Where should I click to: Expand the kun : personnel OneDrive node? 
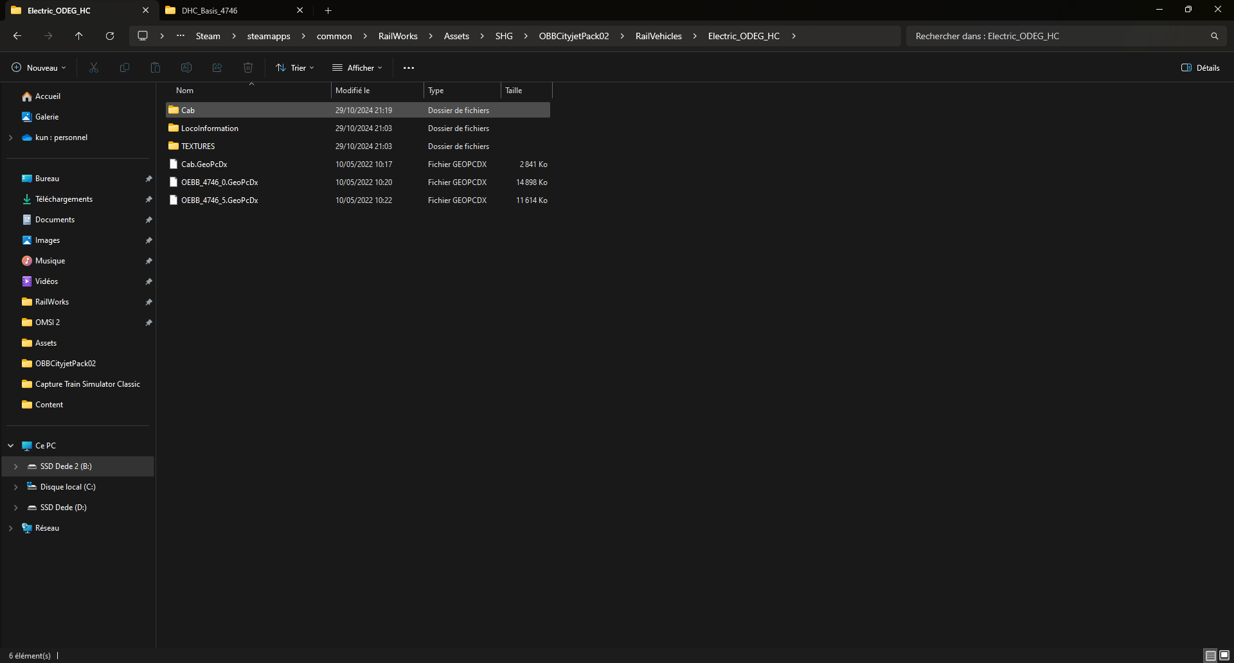[11, 137]
